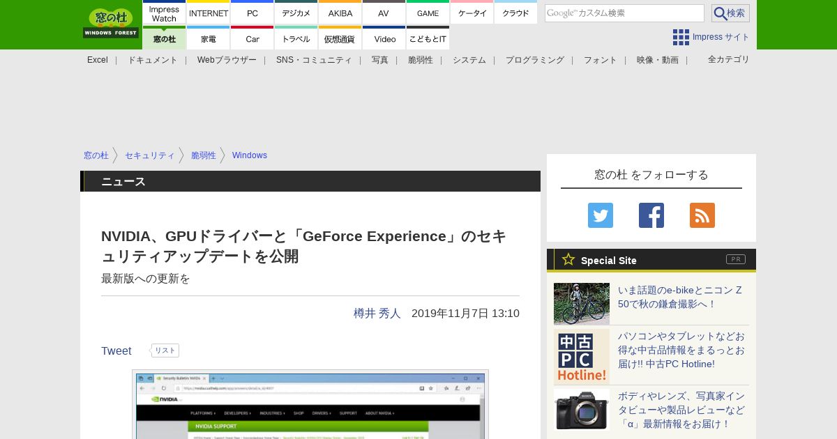Click the Special Site star icon
Screen dimensions: 837x439
click(x=568, y=260)
